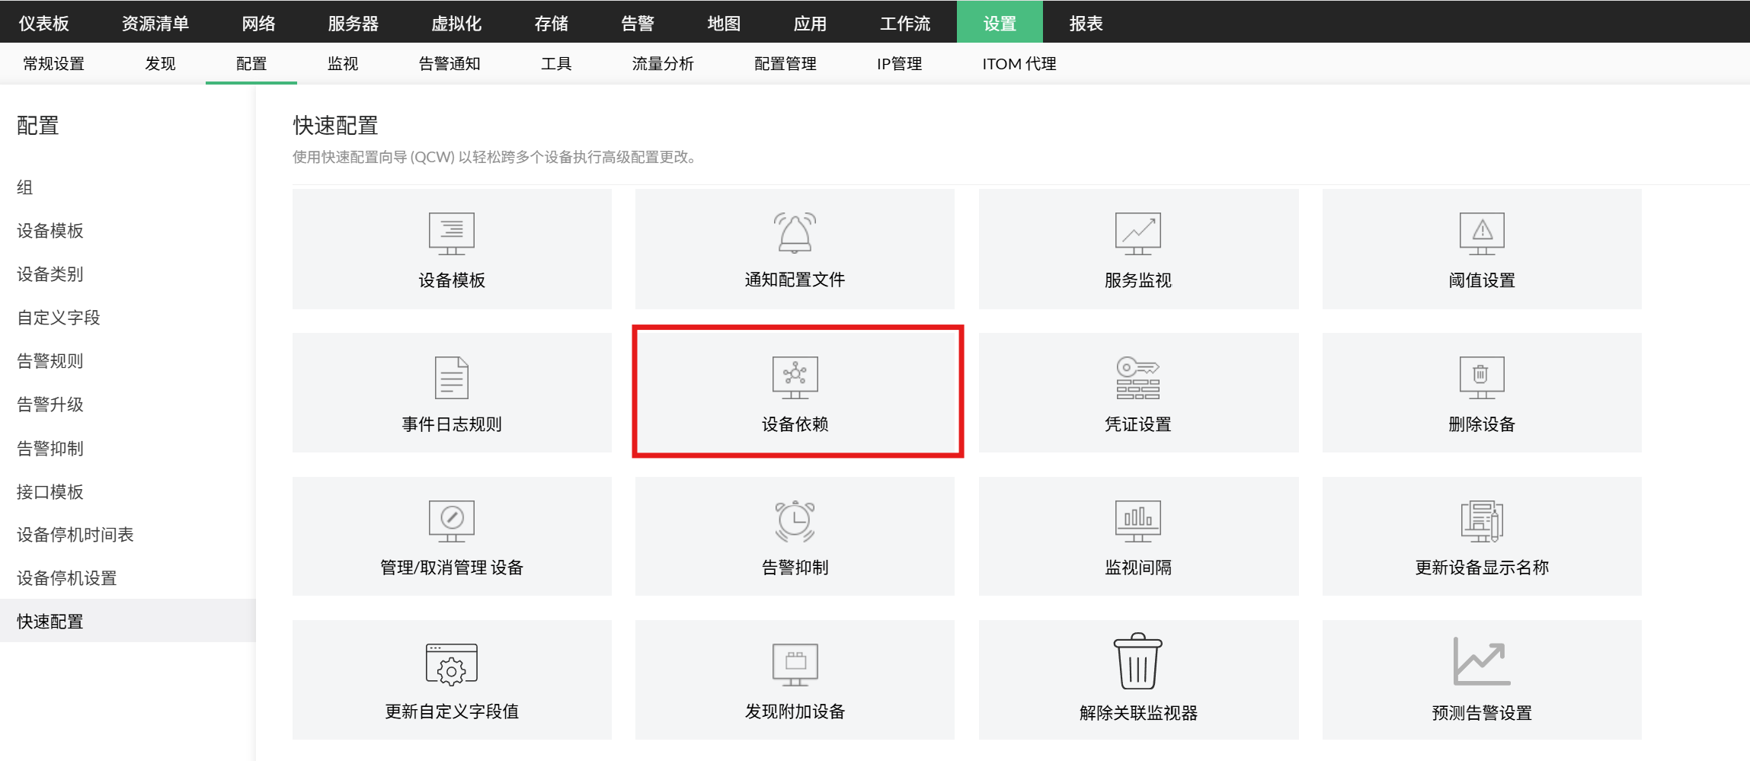Viewport: 1750px width, 761px height.
Task: Open the 资源清单 top menu
Action: [x=155, y=23]
